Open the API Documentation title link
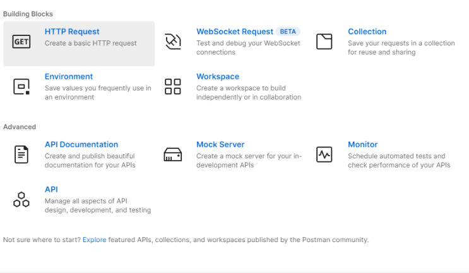The width and height of the screenshot is (469, 273). [81, 144]
